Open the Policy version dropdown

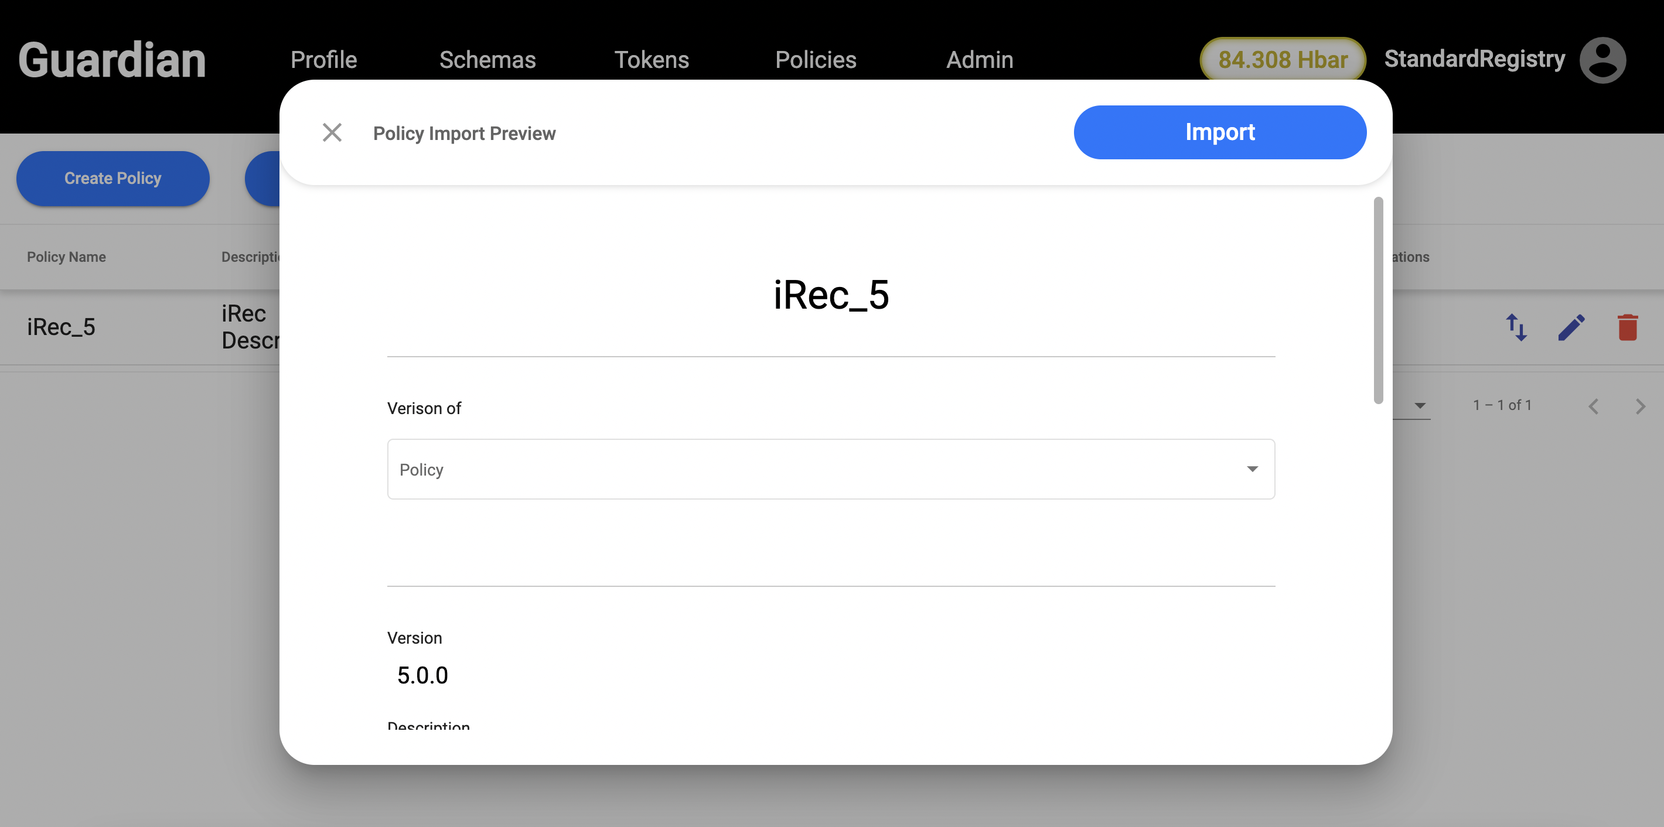pyautogui.click(x=830, y=469)
